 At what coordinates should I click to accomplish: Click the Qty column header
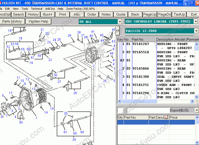[x=120, y=117]
